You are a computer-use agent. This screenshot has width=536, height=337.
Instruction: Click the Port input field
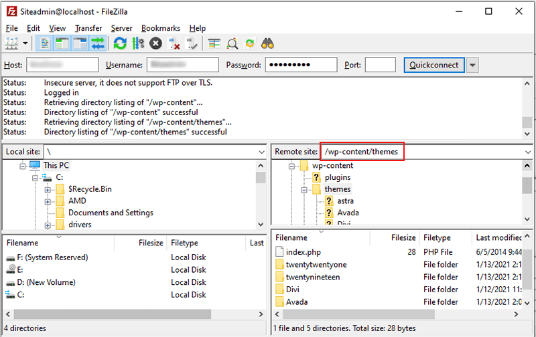click(x=381, y=65)
